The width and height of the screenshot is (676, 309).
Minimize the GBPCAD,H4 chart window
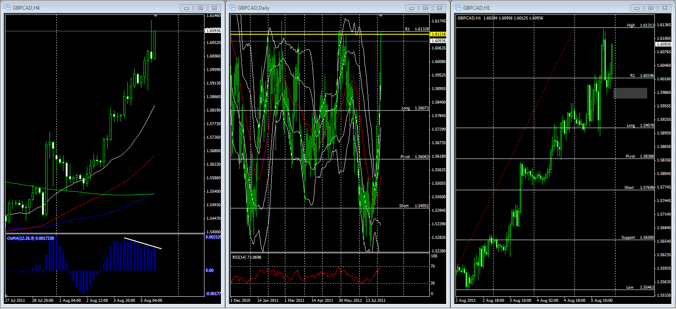186,8
